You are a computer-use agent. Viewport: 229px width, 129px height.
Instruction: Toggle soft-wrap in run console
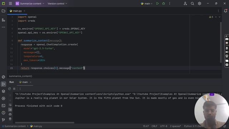tap(10, 105)
